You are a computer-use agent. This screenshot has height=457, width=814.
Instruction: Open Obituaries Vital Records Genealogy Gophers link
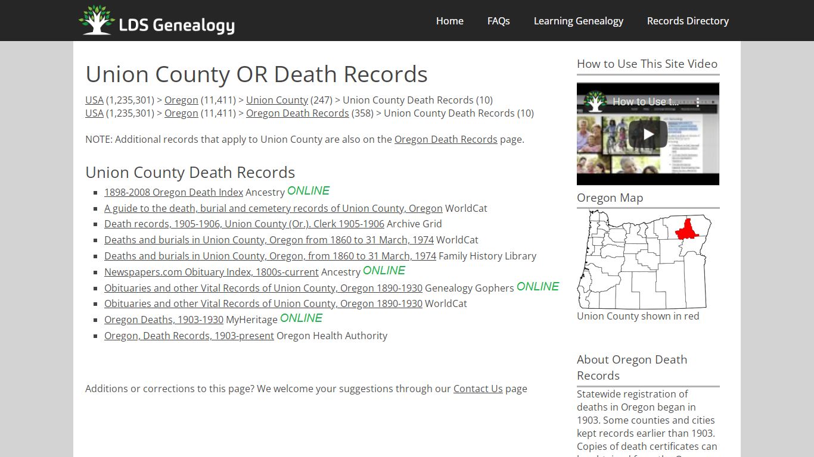tap(263, 288)
